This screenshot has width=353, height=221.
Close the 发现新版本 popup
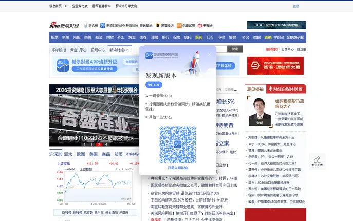[x=209, y=54]
